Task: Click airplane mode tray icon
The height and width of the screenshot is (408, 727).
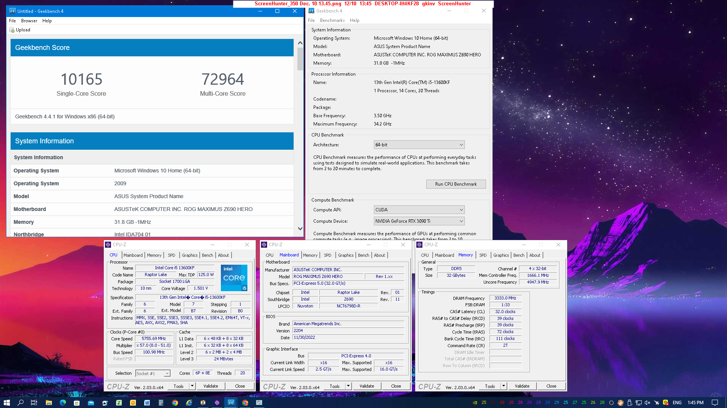Action: (x=657, y=403)
